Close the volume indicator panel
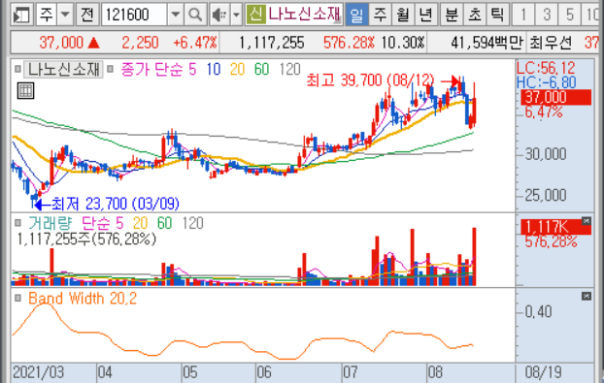This screenshot has height=383, width=604. tap(586, 221)
